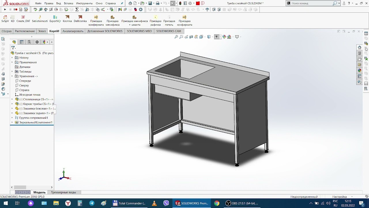Screen dimensions: 369x208
Task: Click the Sigma equations toolbar icon
Action: click(77, 10)
